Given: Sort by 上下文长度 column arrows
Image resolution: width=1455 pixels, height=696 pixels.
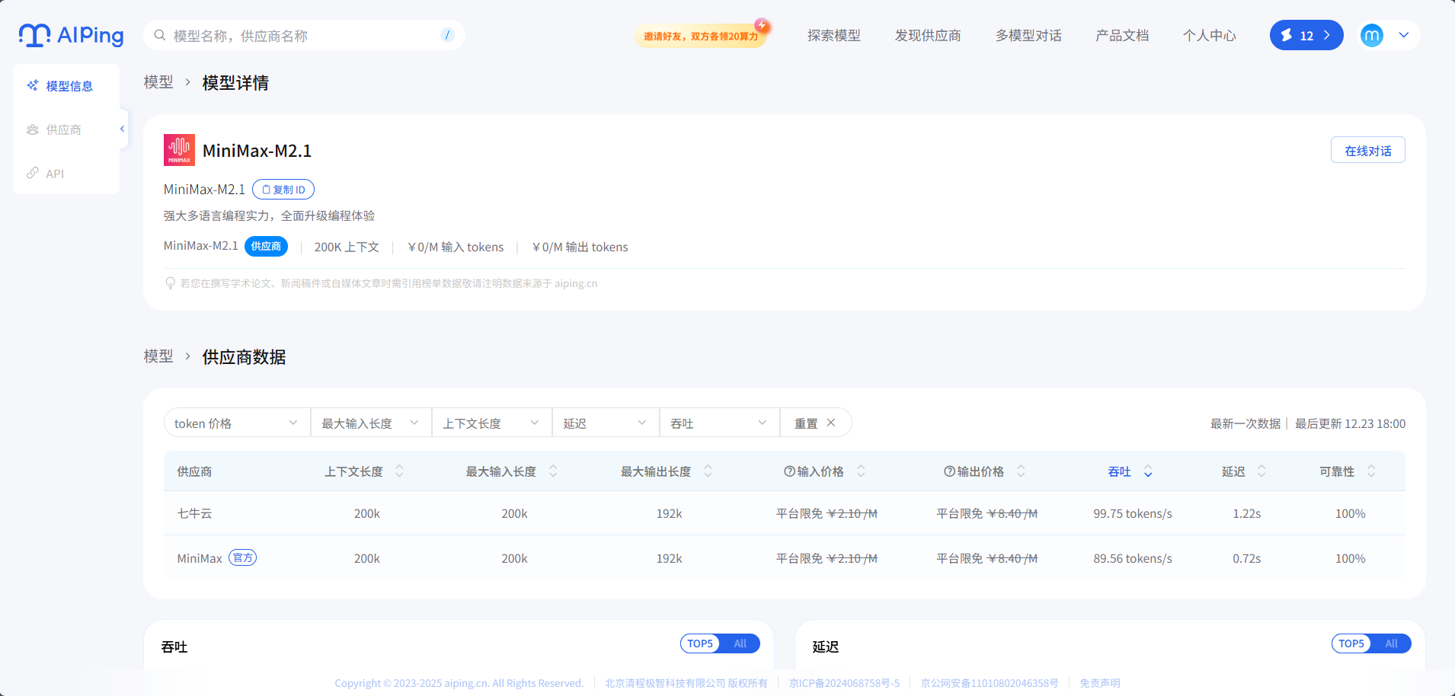Looking at the screenshot, I should pos(399,471).
